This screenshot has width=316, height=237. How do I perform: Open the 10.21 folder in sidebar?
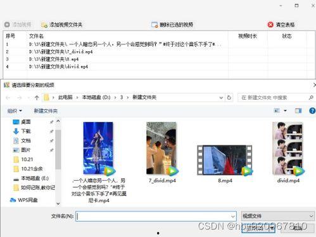pos(23,159)
